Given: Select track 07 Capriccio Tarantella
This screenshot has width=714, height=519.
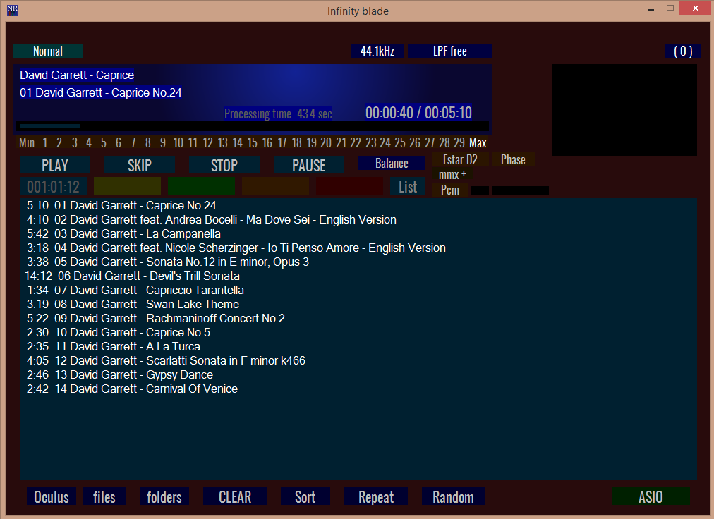Looking at the screenshot, I should [x=358, y=290].
